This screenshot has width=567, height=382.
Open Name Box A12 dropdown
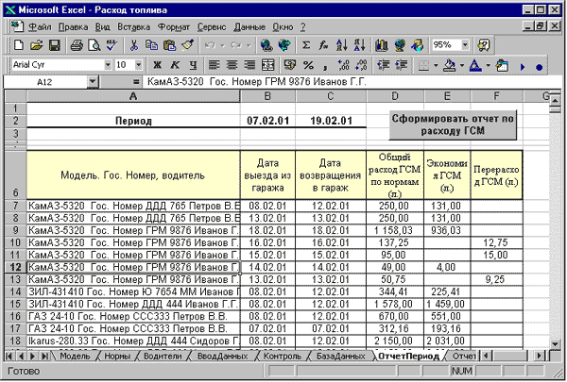93,82
